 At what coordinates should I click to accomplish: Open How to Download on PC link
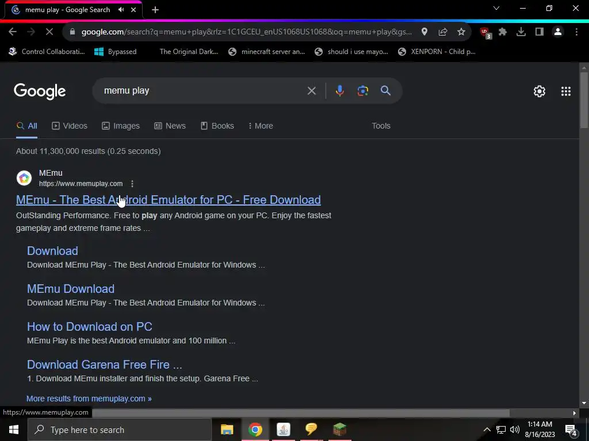click(89, 327)
